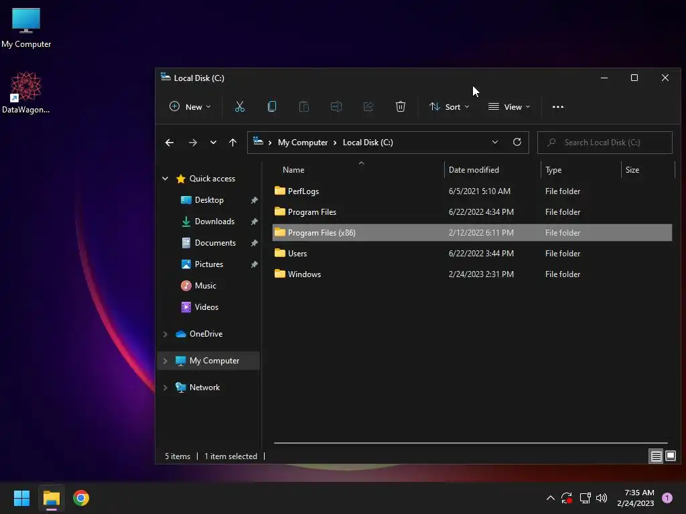Screen dimensions: 686x514
Task: Show hidden tray icons chevron
Action: click(551, 498)
